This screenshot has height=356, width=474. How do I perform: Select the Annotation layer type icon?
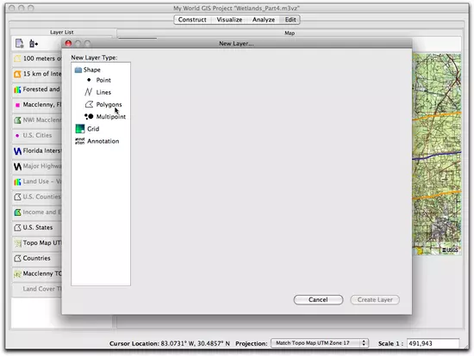[x=80, y=141]
